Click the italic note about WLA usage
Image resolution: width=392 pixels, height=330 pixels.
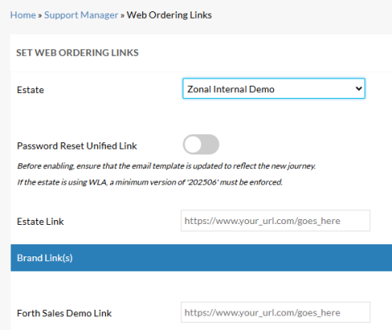(x=150, y=183)
